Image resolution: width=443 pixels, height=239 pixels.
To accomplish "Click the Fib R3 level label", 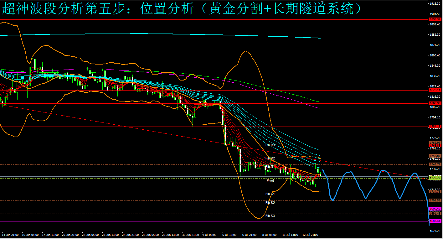I will pos(270,145).
